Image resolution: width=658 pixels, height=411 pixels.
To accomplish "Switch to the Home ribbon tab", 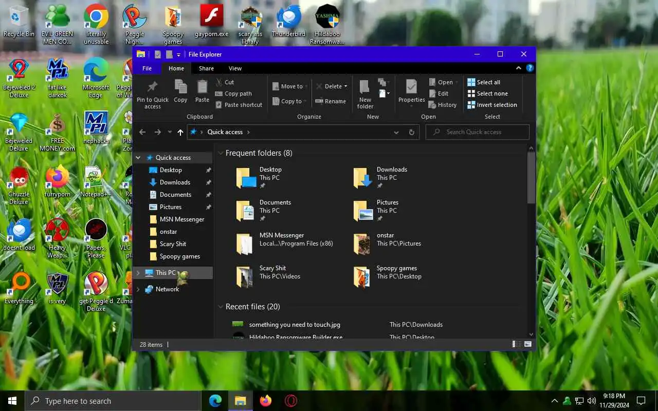I will click(176, 68).
